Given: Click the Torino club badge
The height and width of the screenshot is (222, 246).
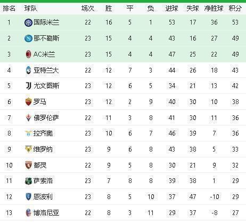Looking at the screenshot, I should pos(28,165).
